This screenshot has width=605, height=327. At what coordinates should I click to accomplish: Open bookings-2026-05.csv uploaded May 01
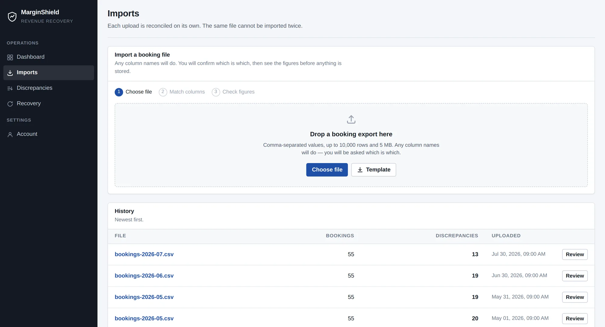pos(144,319)
